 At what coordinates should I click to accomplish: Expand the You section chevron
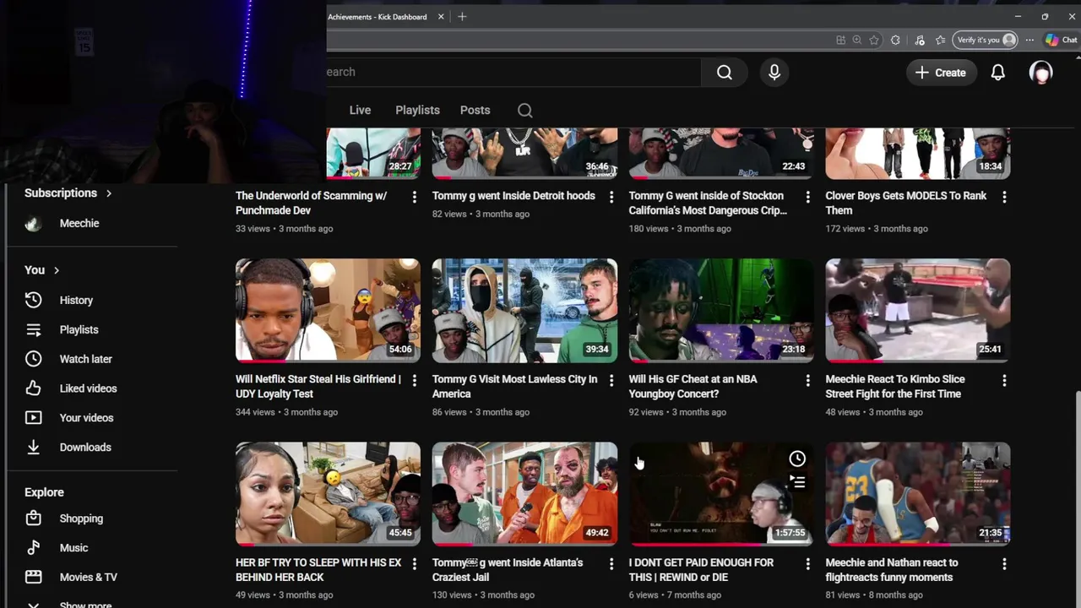click(57, 270)
